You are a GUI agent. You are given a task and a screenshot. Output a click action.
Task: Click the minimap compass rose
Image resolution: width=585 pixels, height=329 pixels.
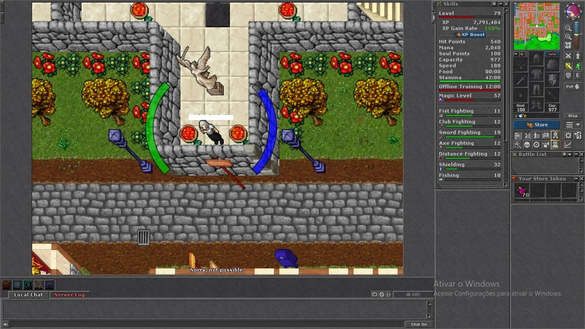tap(573, 11)
